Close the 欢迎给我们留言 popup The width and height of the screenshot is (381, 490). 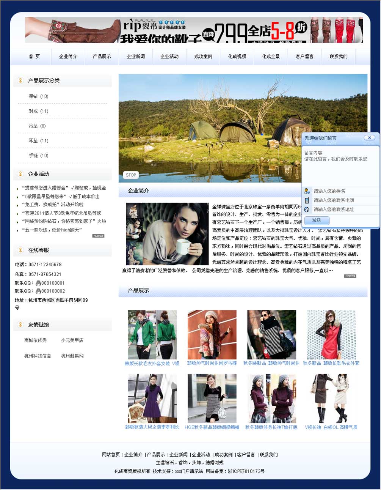coord(369,138)
